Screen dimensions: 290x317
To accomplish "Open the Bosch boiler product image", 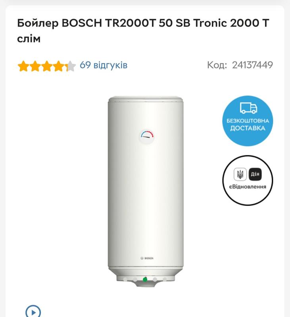I will point(146,191).
